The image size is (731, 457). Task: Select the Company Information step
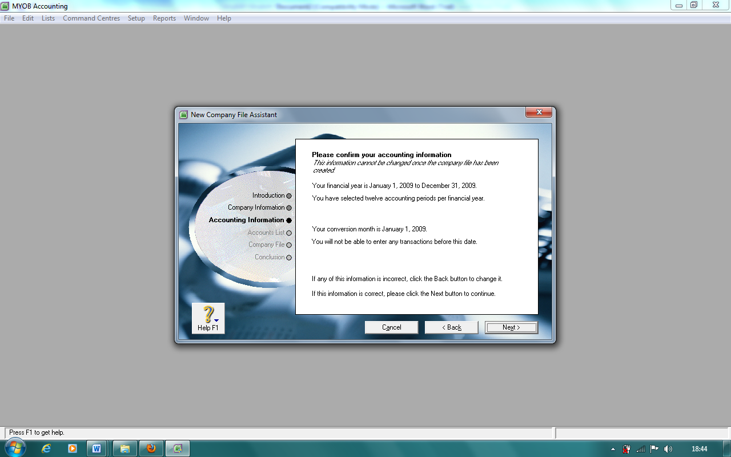click(x=256, y=207)
